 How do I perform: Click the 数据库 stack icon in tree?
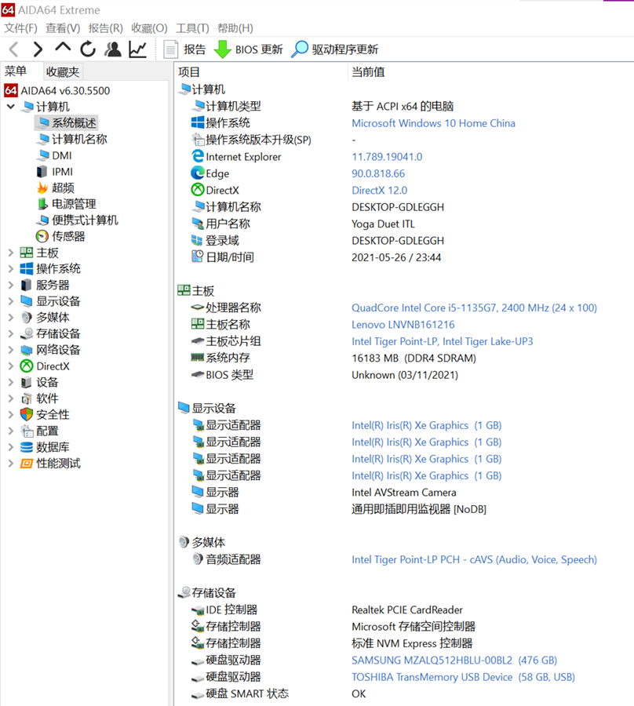(x=27, y=447)
